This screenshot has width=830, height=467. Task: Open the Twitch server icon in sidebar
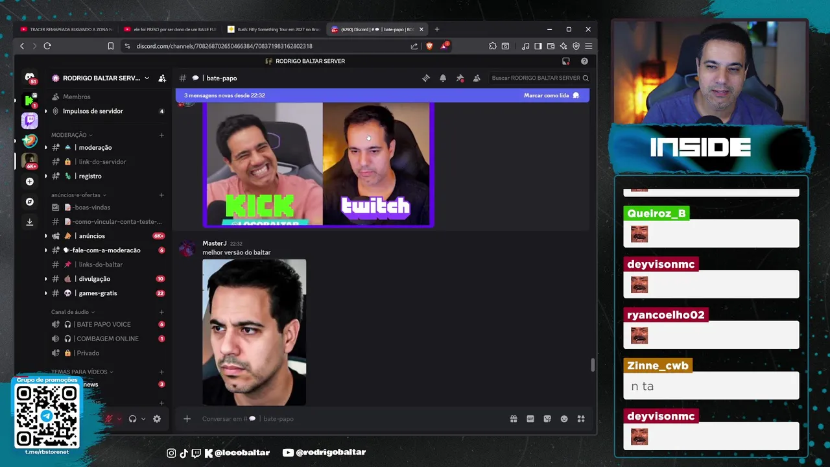click(x=29, y=120)
